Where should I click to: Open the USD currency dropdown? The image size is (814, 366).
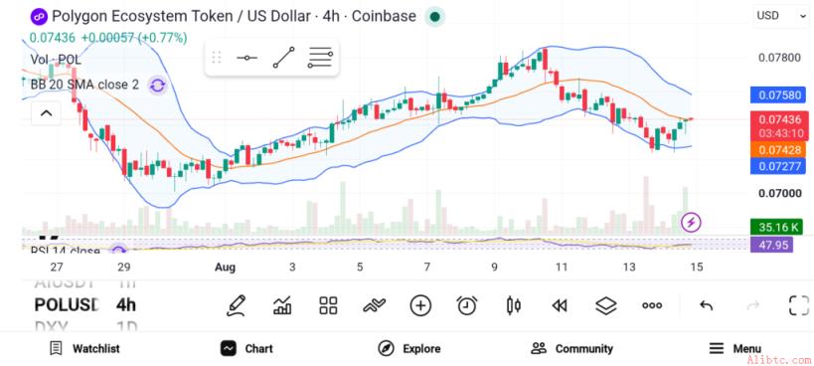(x=780, y=16)
